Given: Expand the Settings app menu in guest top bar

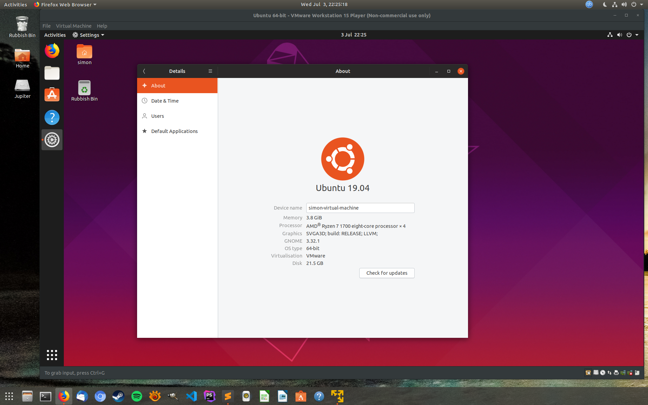Looking at the screenshot, I should point(89,35).
